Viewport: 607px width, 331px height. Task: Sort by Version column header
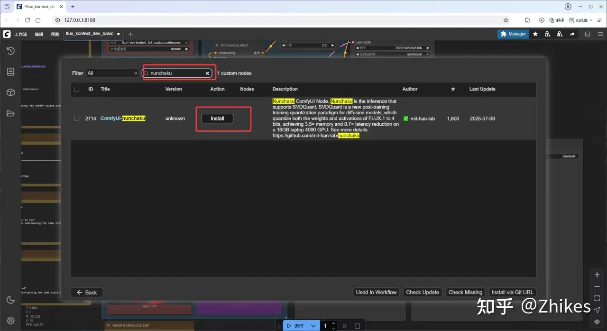click(174, 89)
